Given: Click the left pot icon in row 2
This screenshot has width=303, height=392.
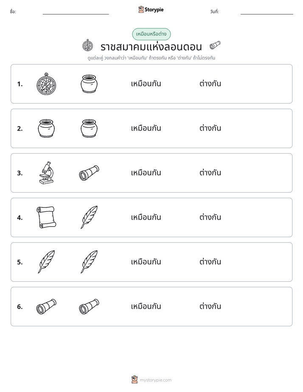Looking at the screenshot, I should (x=46, y=128).
